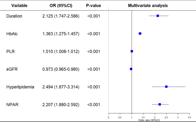Image resolution: width=196 pixels, height=122 pixels.
Task: Select the eGFR blue square marker
Action: click(131, 69)
